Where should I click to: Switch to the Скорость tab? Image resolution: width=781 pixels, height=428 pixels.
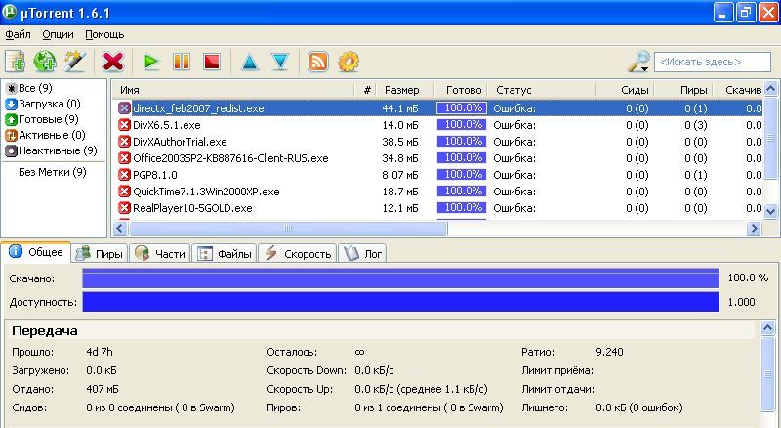(x=298, y=253)
